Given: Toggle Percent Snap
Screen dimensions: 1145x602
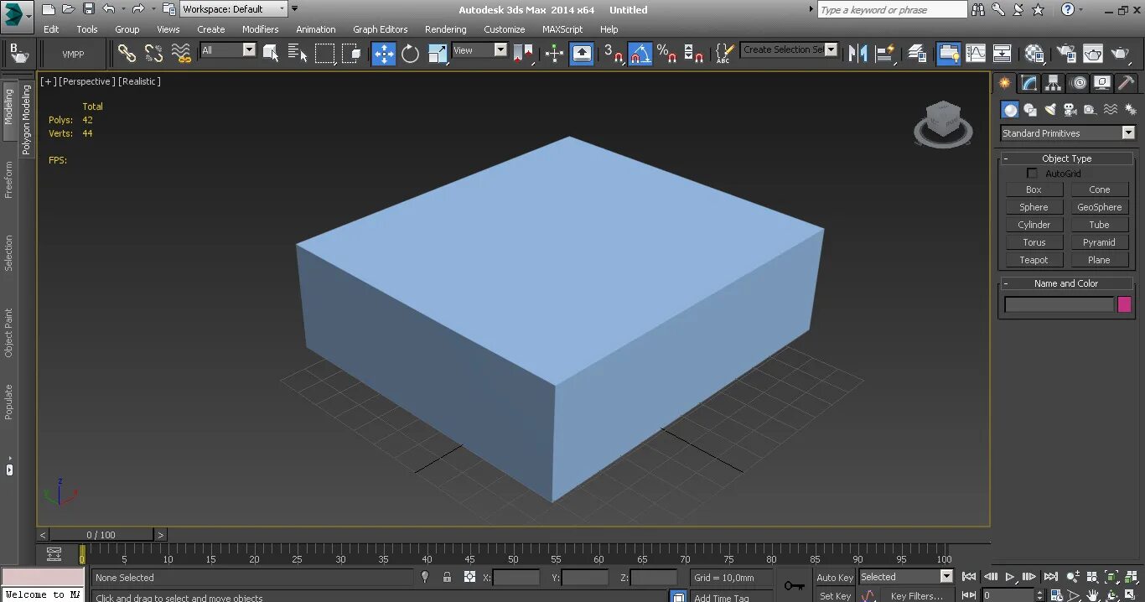Looking at the screenshot, I should click(x=667, y=54).
